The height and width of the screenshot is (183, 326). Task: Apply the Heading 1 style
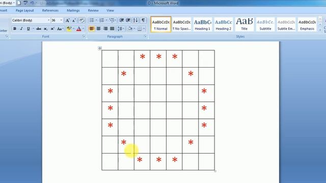pyautogui.click(x=203, y=24)
